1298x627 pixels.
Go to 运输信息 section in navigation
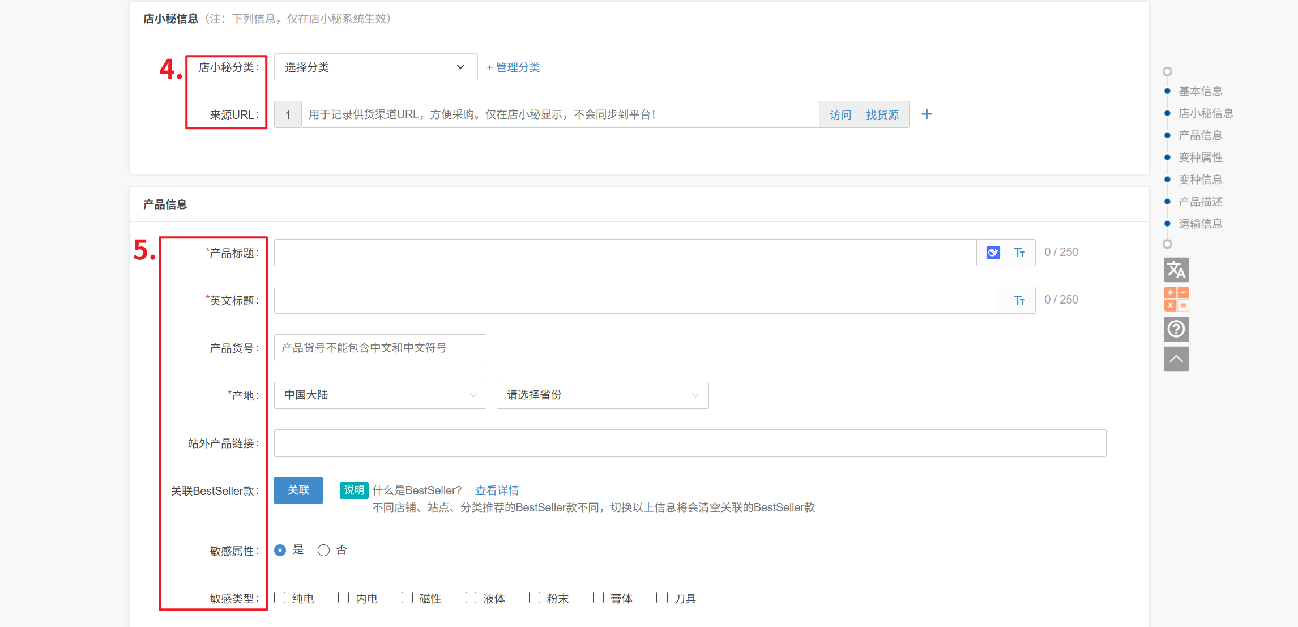click(x=1200, y=224)
